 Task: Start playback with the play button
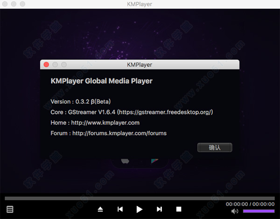click(139, 209)
